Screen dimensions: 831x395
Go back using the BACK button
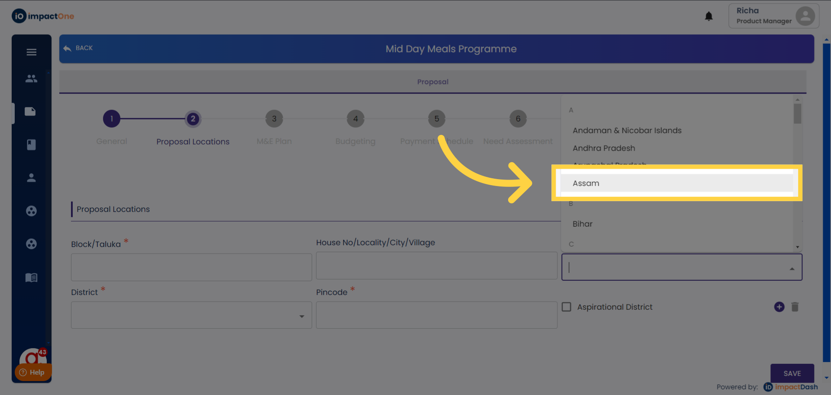click(x=78, y=48)
